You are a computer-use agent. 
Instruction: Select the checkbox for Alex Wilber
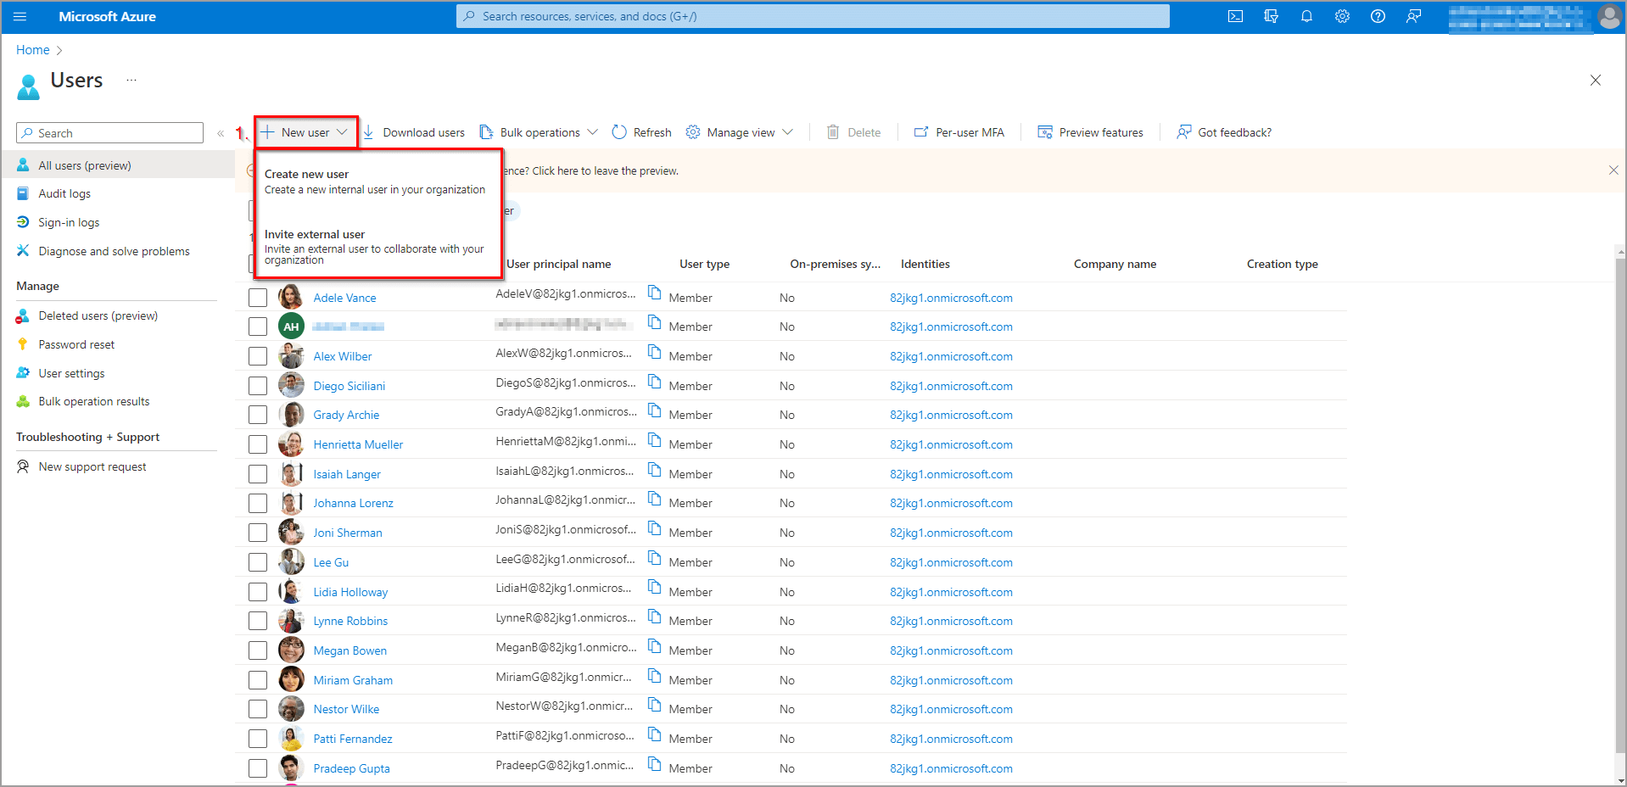[x=258, y=356]
